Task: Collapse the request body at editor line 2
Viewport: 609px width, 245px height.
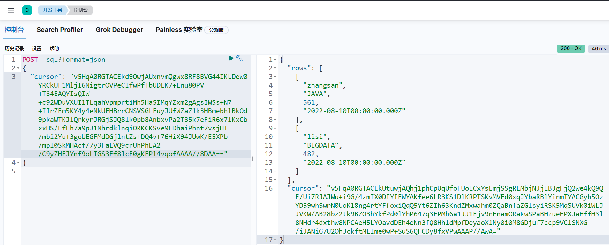Action: 18,68
